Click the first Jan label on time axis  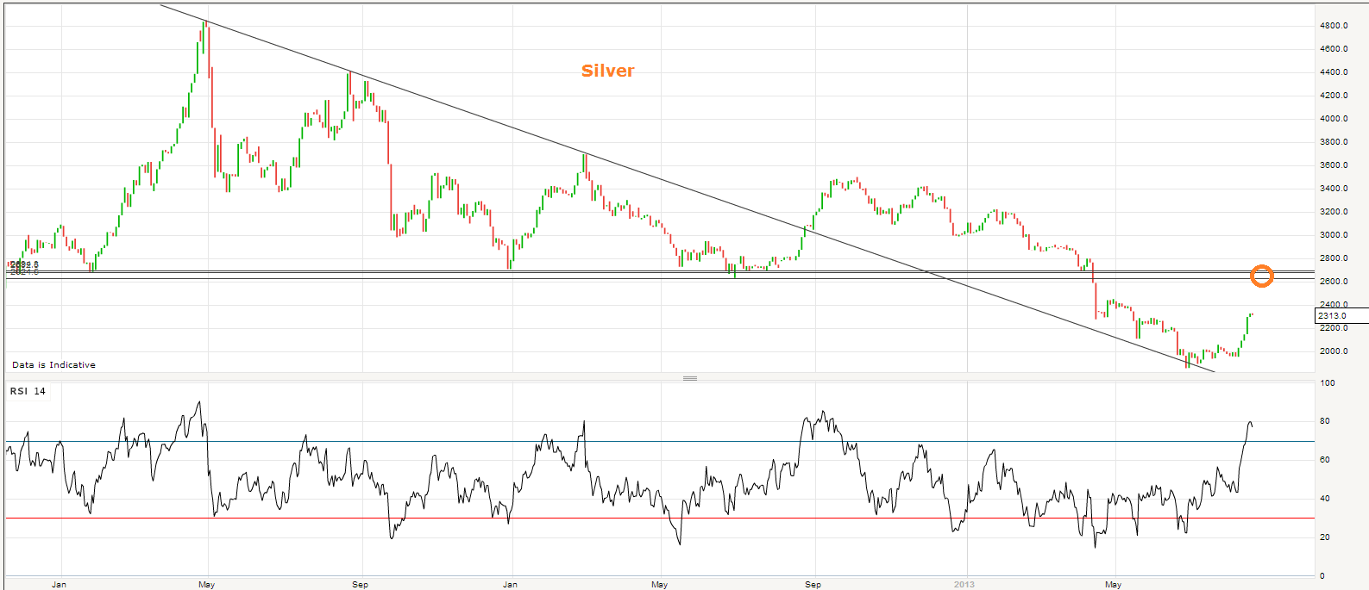pos(59,584)
